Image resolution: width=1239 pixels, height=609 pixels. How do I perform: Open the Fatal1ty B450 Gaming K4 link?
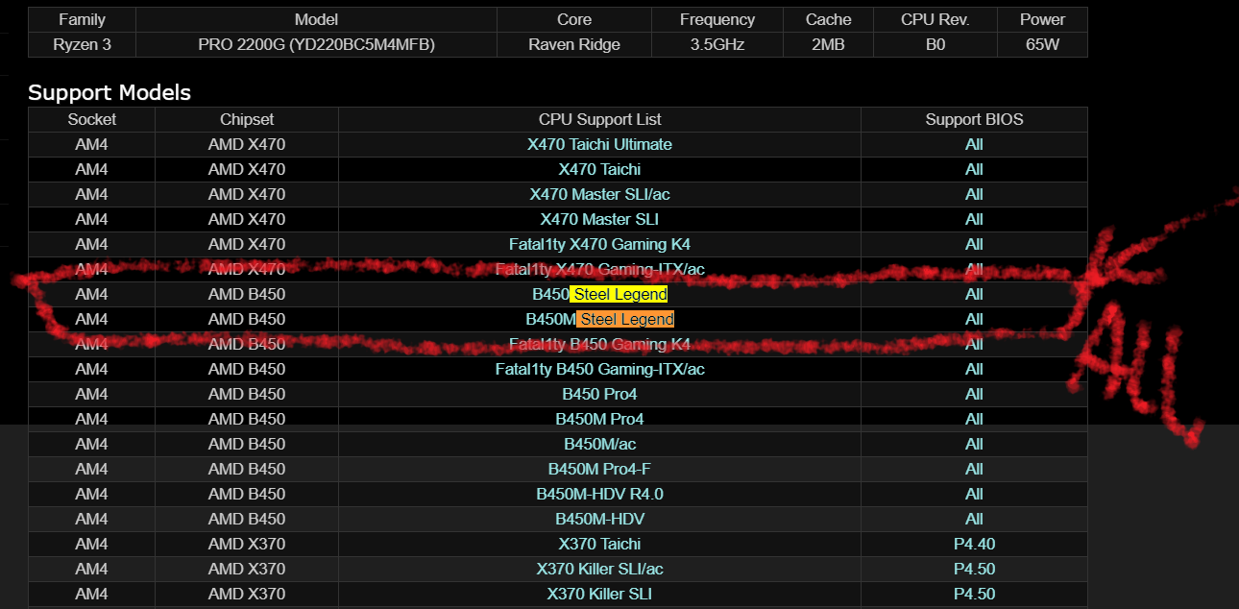[599, 344]
